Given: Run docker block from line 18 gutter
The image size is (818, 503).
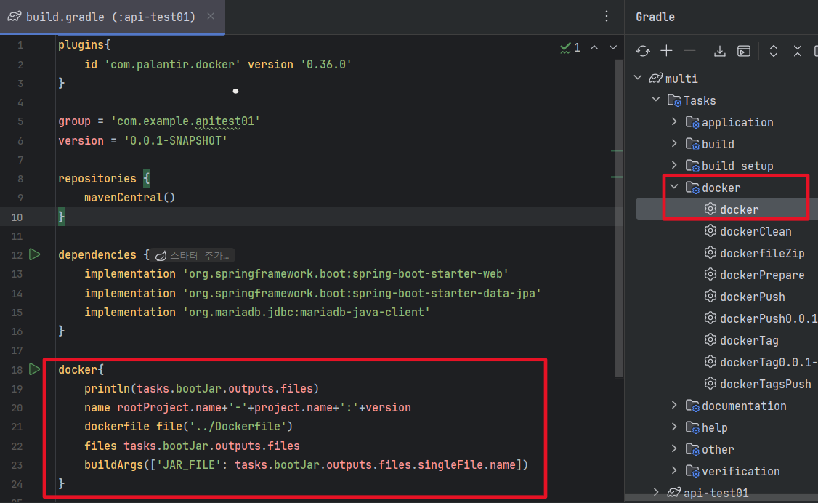Looking at the screenshot, I should (x=34, y=369).
